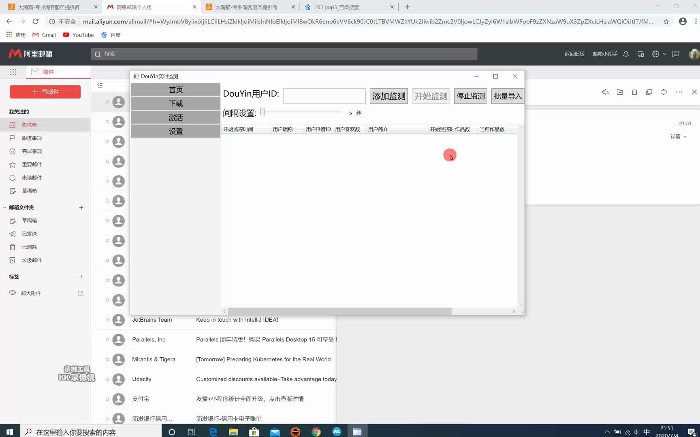This screenshot has height=437, width=700.
Task: Open the YouTube bookmark
Action: coord(79,35)
